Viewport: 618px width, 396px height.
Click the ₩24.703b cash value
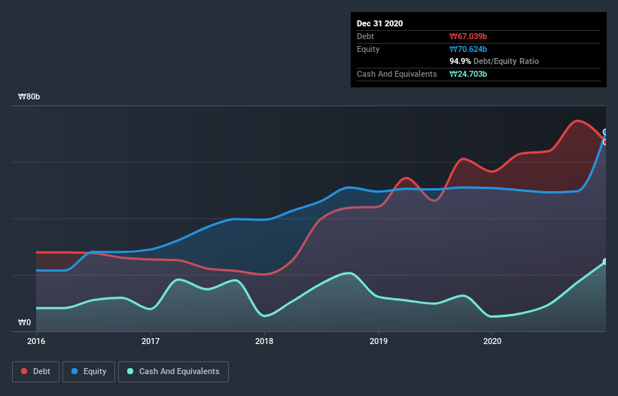468,74
